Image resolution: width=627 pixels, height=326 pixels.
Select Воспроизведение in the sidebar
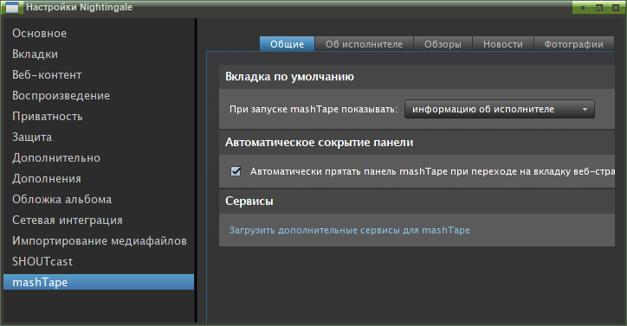pos(99,95)
